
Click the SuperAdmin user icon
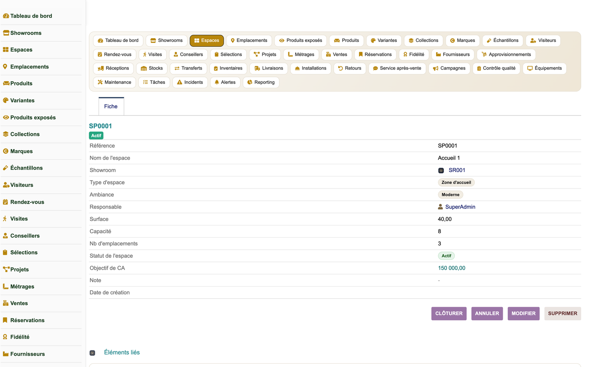pyautogui.click(x=440, y=207)
